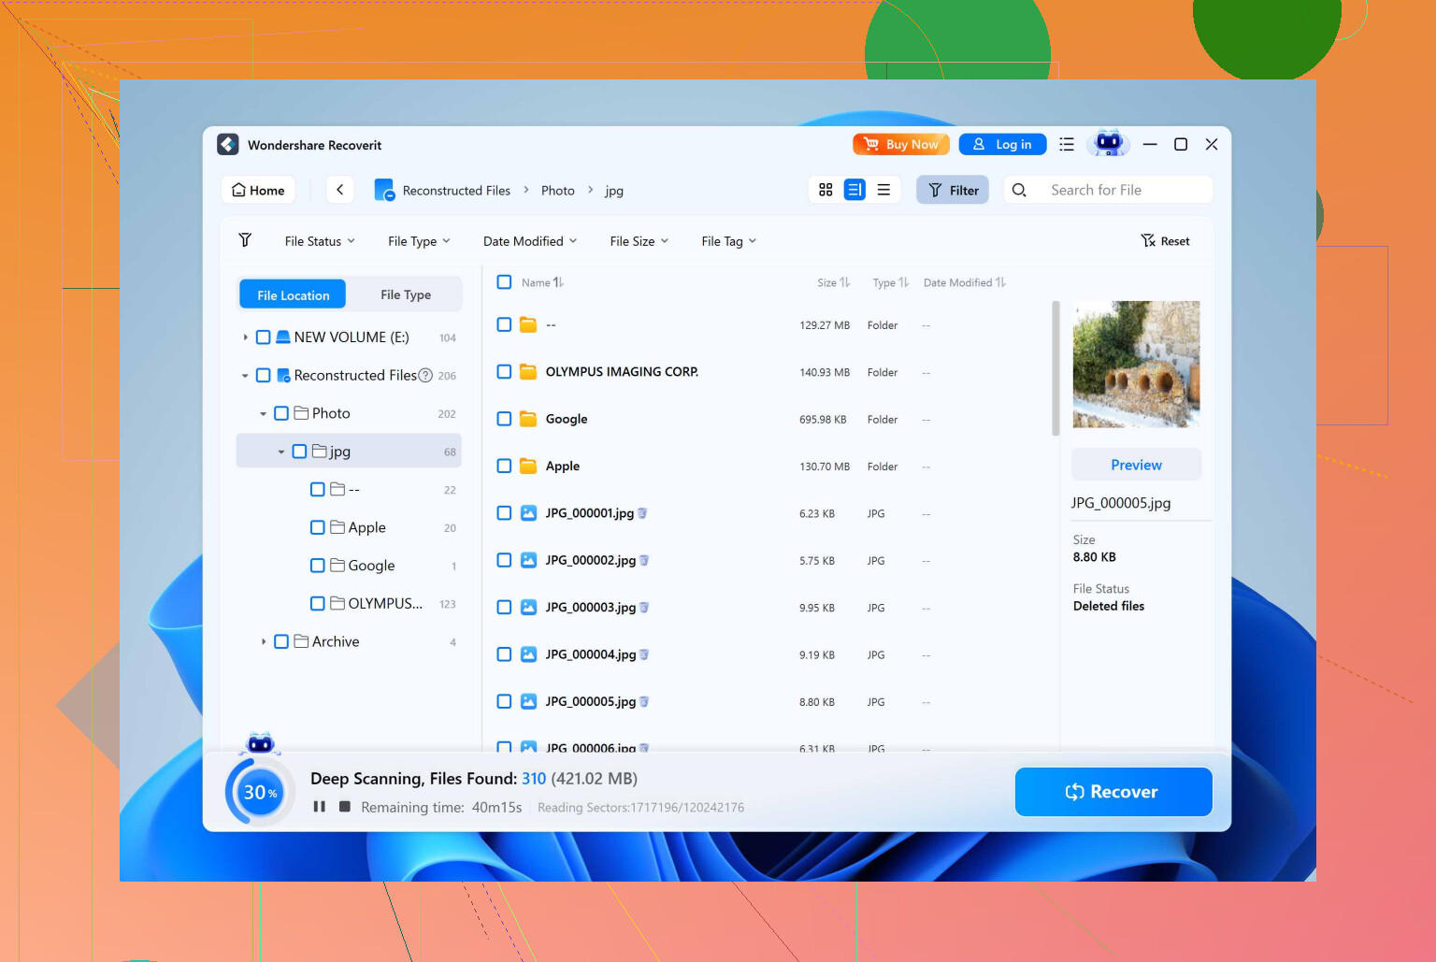Click the back navigation arrow
The height and width of the screenshot is (962, 1436).
(x=340, y=190)
